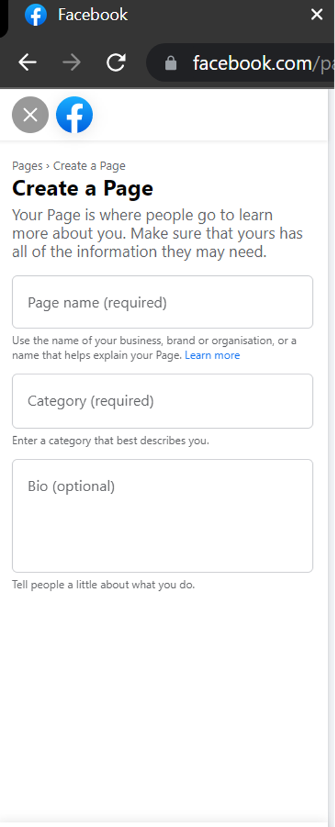Click the 'Enter a category' helper text
Screen dimensions: 335x827
click(x=111, y=440)
